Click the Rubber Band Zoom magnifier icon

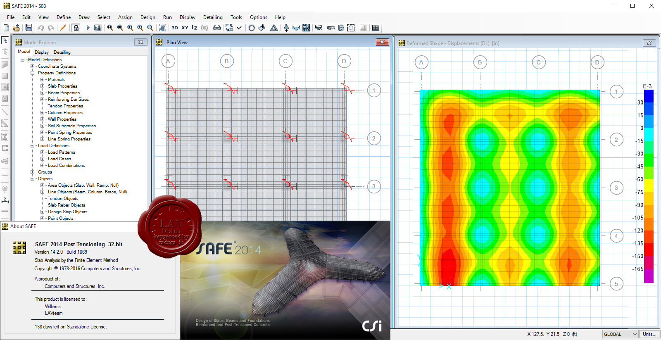pyautogui.click(x=110, y=28)
